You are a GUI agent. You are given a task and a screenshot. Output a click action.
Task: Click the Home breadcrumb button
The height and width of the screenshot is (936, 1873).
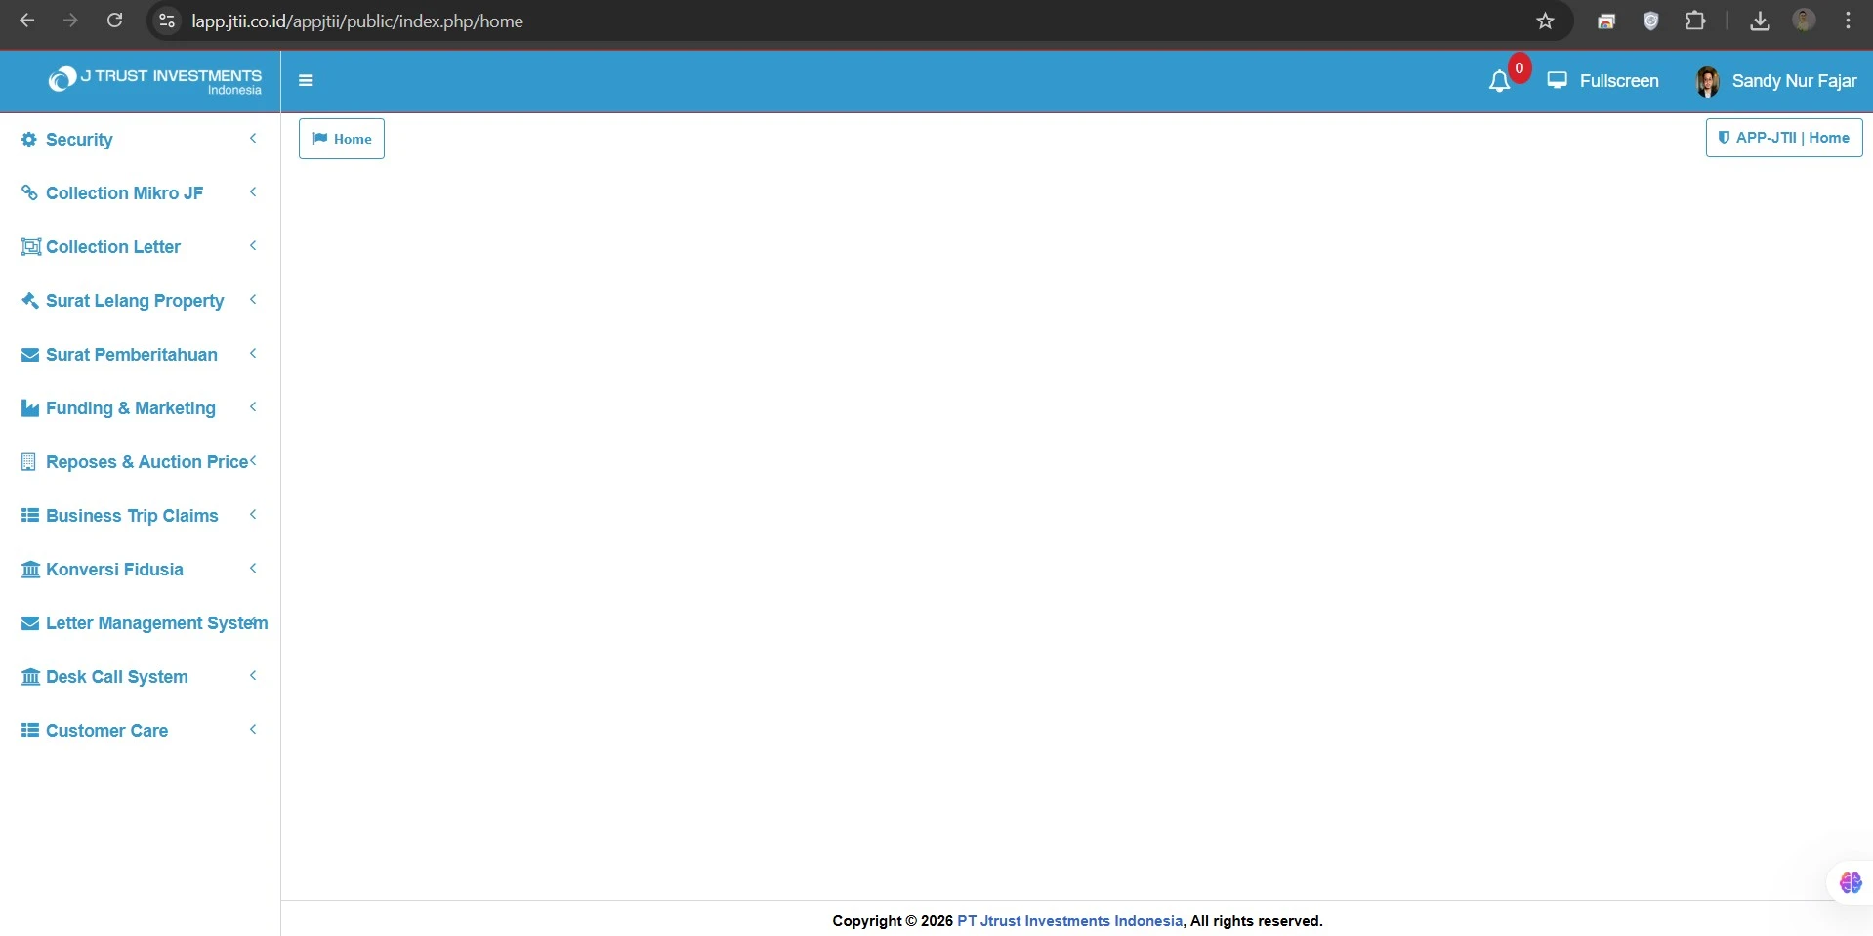tap(342, 139)
